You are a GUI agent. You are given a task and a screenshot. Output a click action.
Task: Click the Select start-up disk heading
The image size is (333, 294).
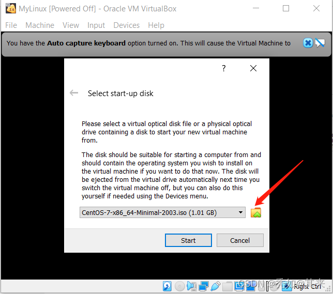click(x=120, y=94)
